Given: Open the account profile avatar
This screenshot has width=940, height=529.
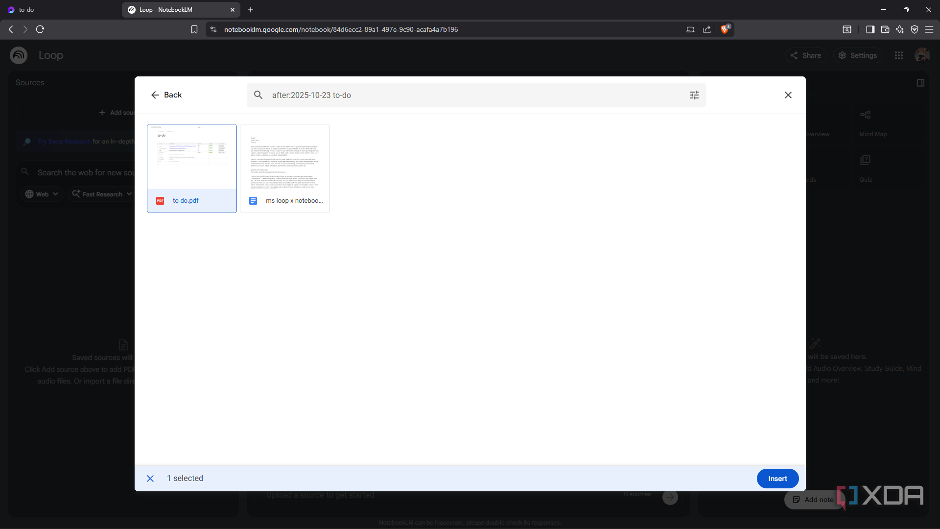Looking at the screenshot, I should pyautogui.click(x=922, y=55).
